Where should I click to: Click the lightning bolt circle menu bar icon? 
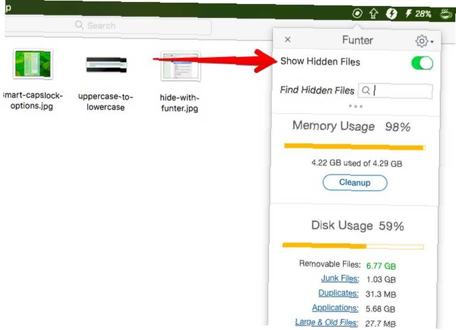(391, 13)
